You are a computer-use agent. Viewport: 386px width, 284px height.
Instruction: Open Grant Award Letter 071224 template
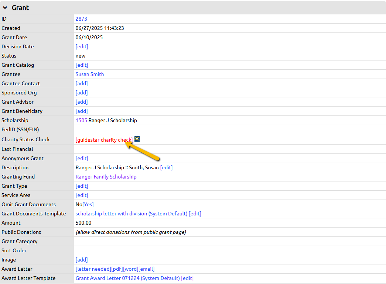[x=127, y=278]
